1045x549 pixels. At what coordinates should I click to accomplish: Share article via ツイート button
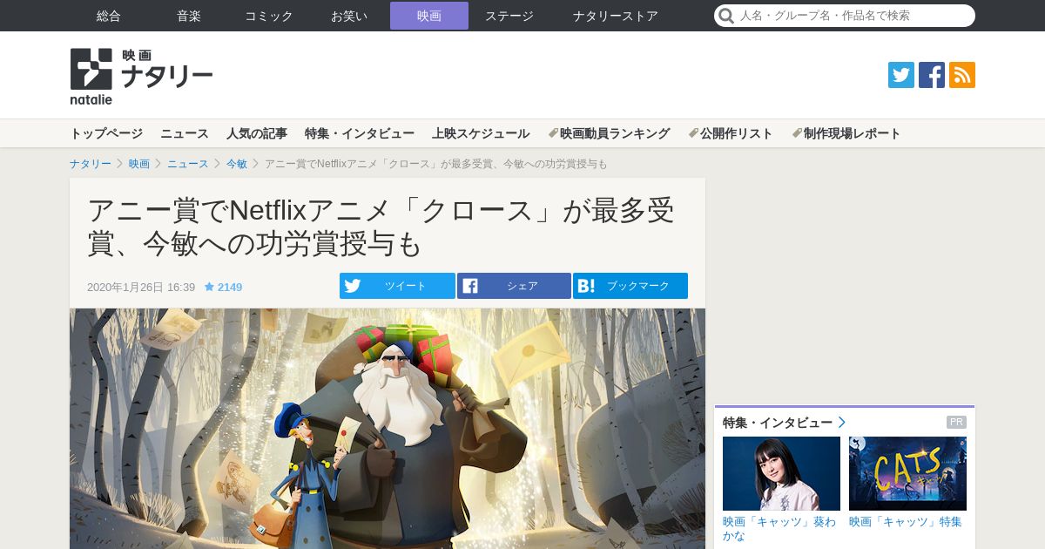click(x=397, y=286)
